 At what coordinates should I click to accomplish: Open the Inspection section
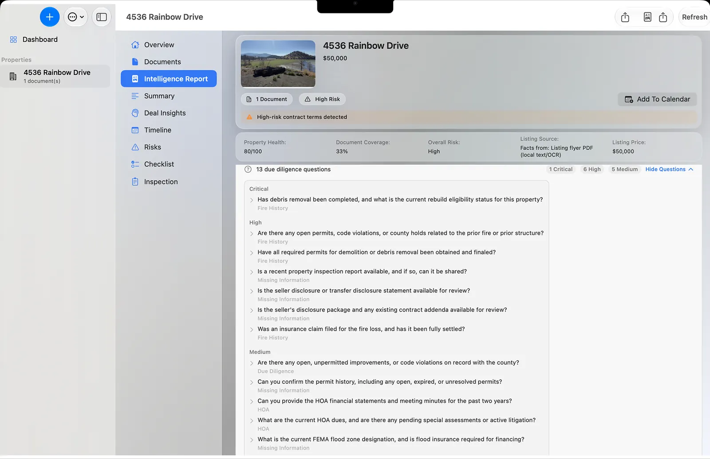pyautogui.click(x=161, y=182)
